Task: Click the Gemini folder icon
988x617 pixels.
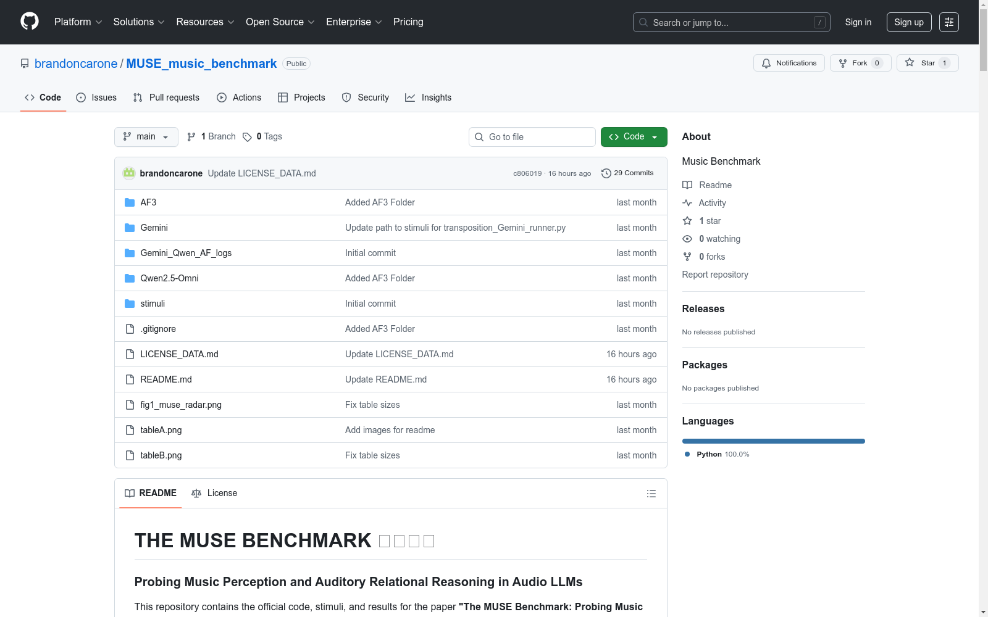Action: (130, 228)
